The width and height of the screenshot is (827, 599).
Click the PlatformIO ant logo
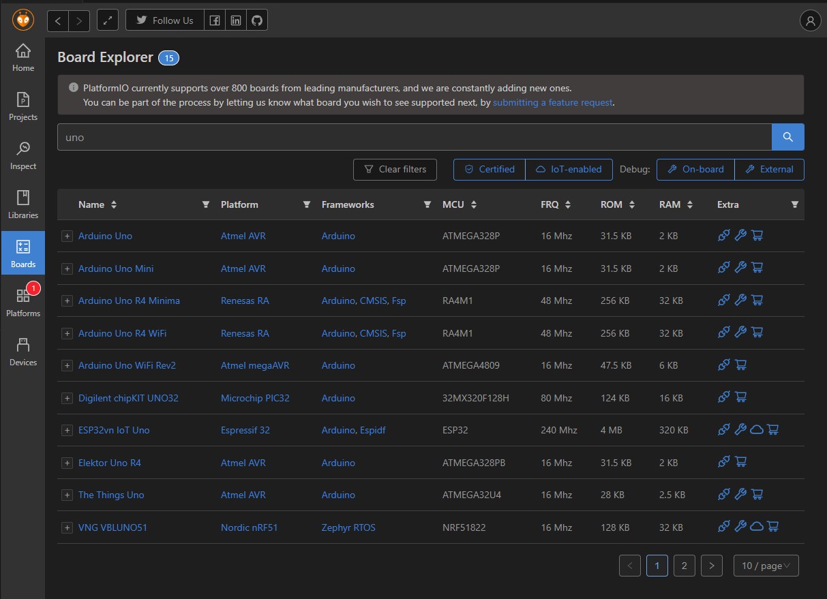[22, 20]
